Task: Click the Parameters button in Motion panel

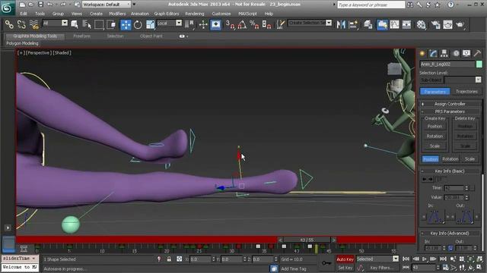Action: (x=434, y=91)
